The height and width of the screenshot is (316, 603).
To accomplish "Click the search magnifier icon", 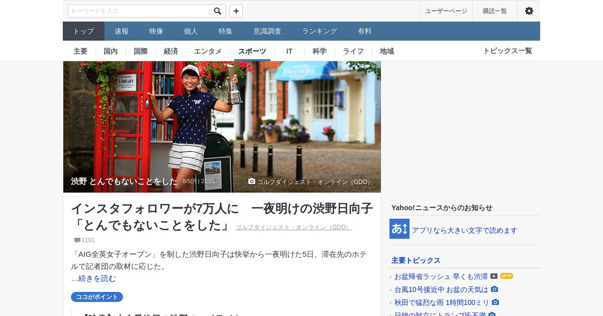I will tap(218, 11).
